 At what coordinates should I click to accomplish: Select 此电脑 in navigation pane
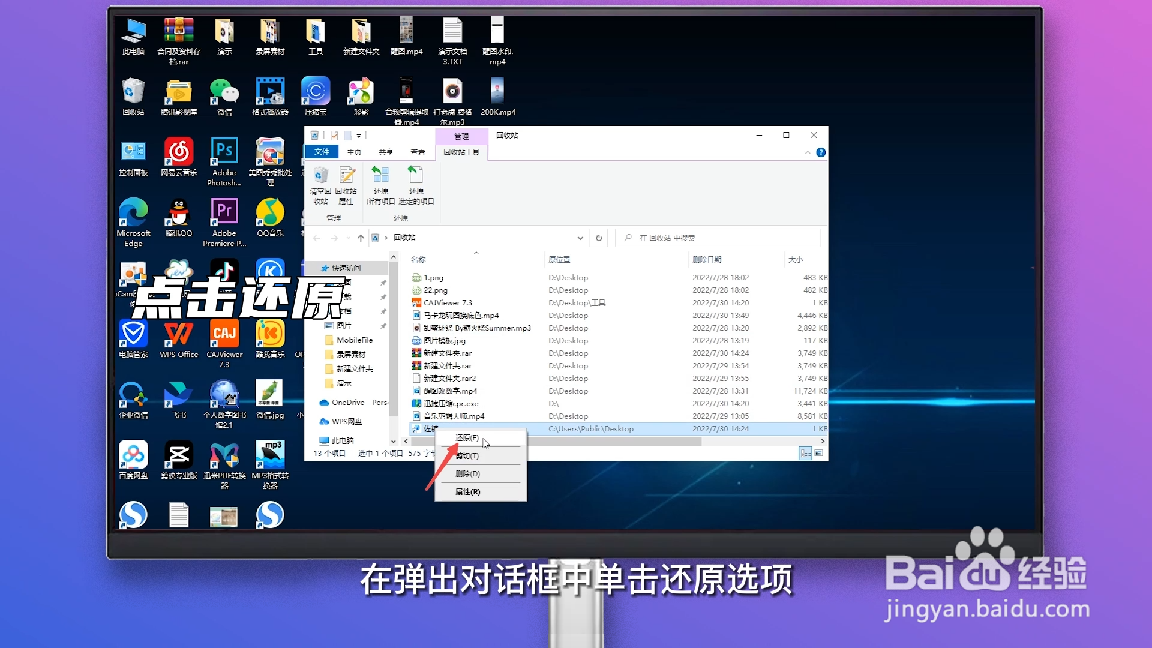[x=342, y=440]
